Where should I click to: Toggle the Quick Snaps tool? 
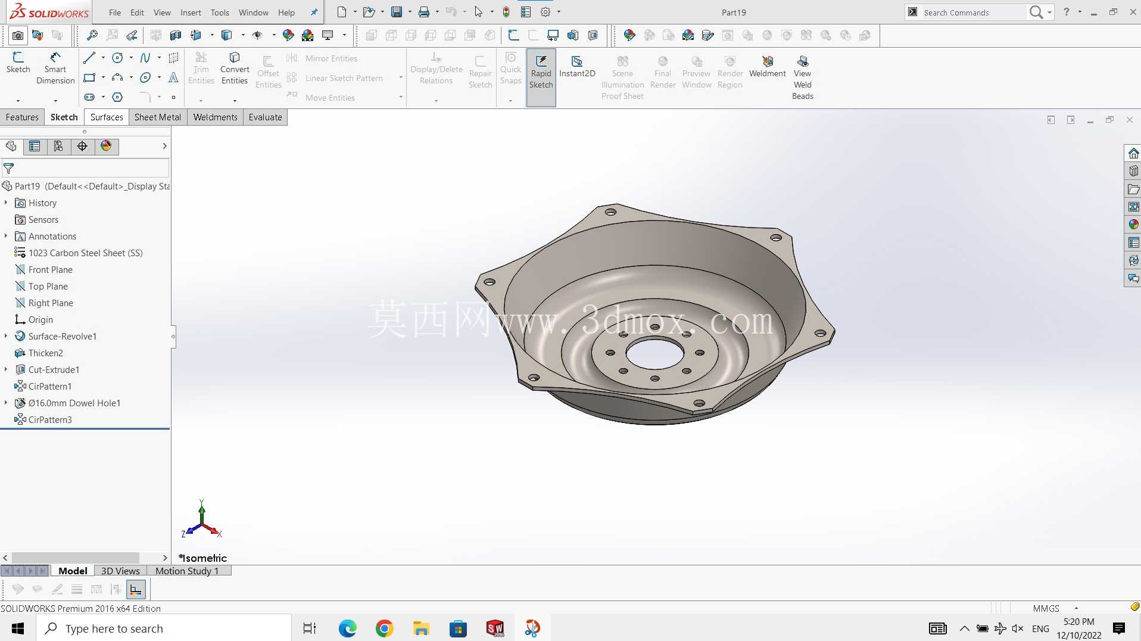pyautogui.click(x=510, y=69)
